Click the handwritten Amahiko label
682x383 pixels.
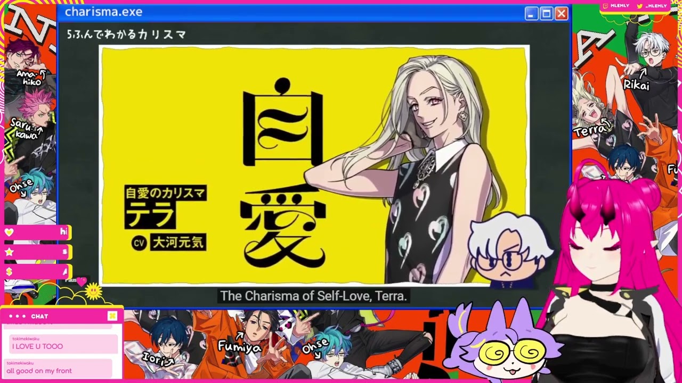tap(31, 78)
